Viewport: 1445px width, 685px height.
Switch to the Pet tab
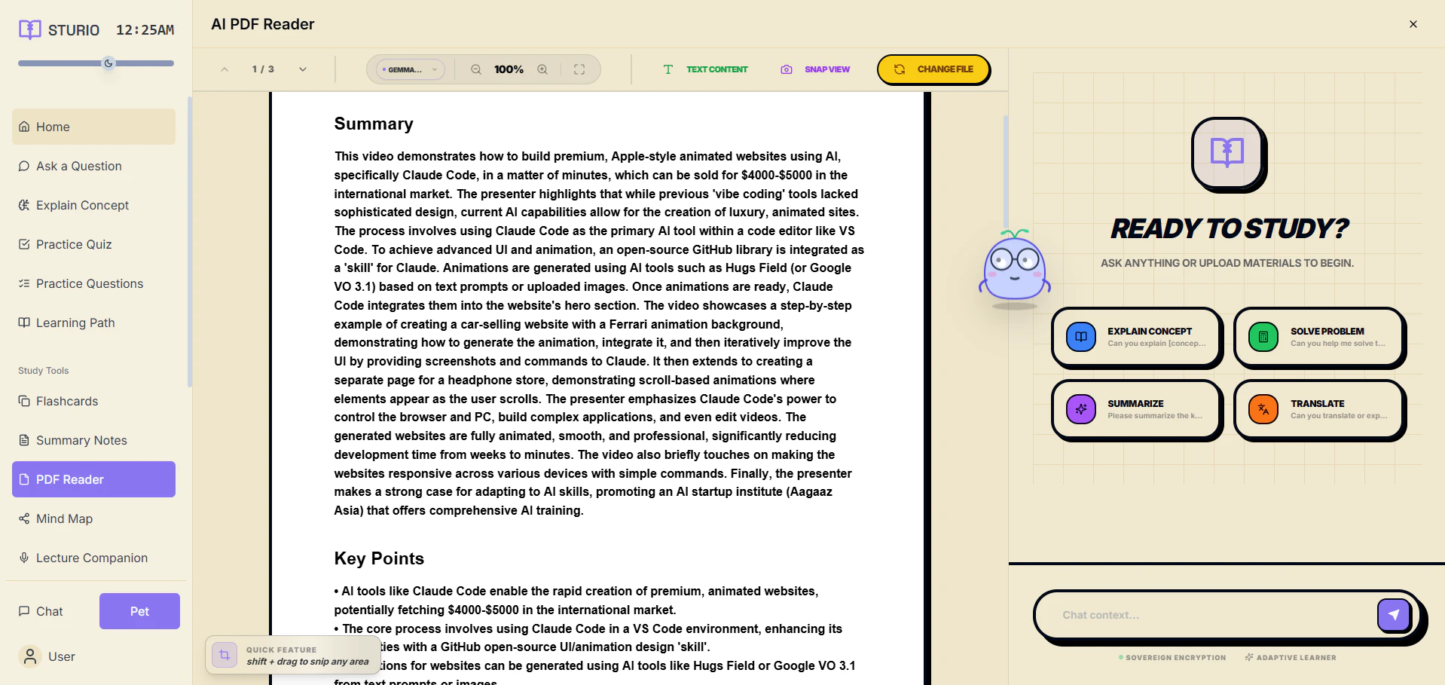tap(139, 611)
